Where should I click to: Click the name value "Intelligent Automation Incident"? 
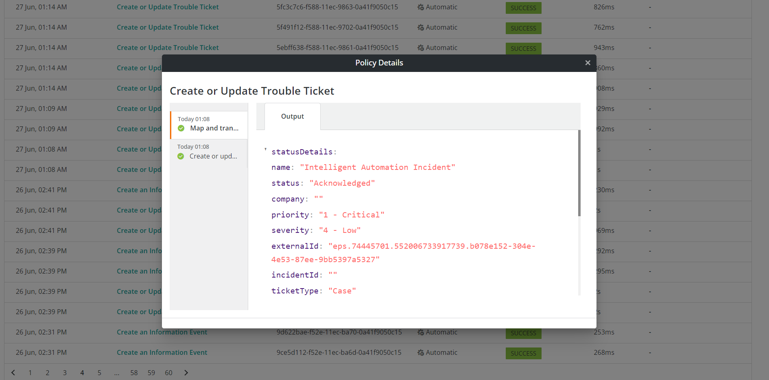378,167
